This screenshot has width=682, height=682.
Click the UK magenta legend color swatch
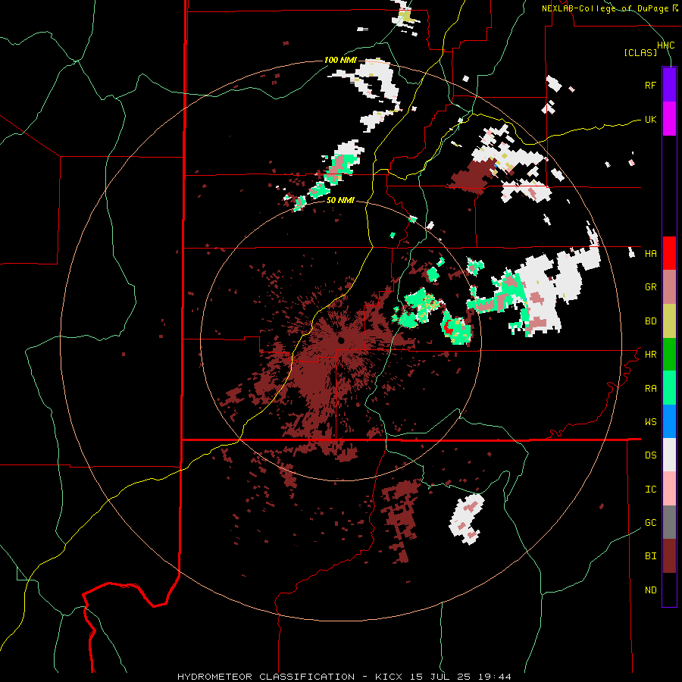[x=669, y=119]
